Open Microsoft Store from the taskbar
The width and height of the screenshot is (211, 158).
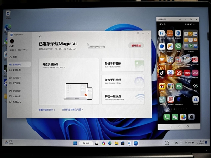123,143
